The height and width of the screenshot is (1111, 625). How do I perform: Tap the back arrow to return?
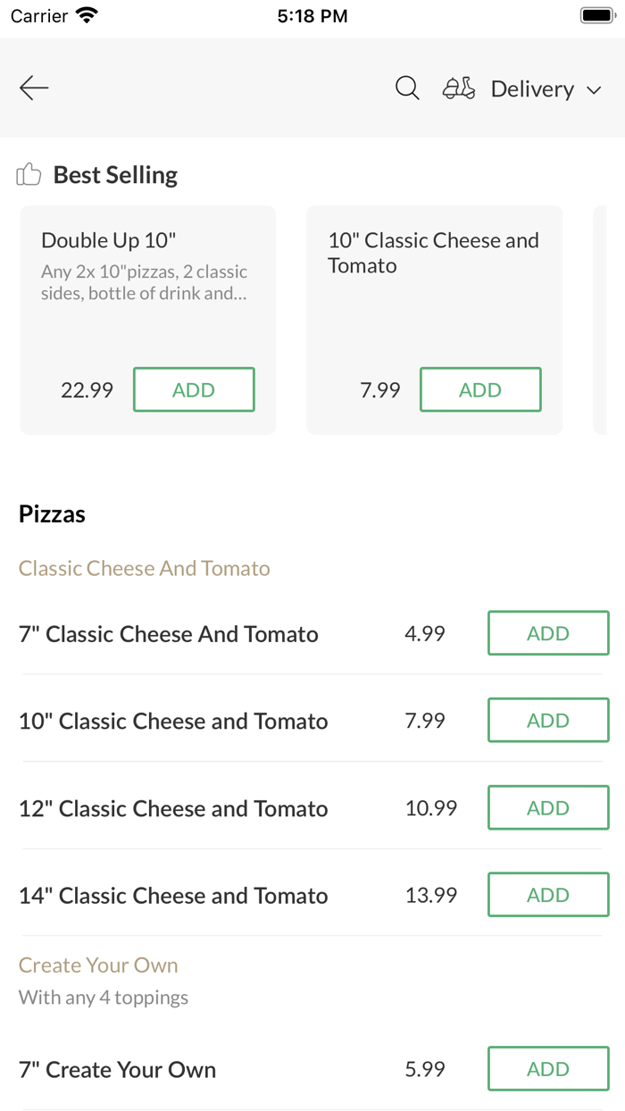tap(33, 88)
